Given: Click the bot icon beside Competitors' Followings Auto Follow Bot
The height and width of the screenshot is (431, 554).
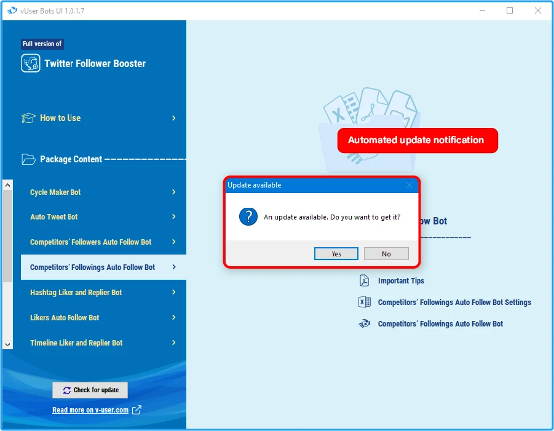Looking at the screenshot, I should (x=364, y=323).
